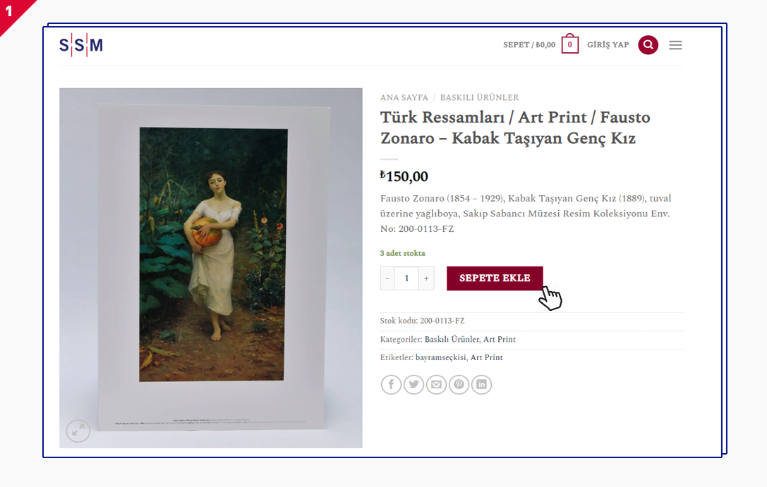Click the red search icon

point(648,45)
